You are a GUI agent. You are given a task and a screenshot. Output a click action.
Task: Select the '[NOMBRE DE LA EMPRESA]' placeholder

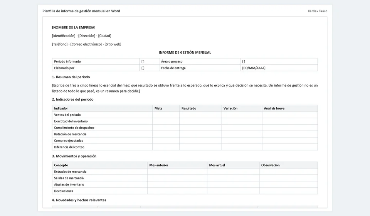pos(74,28)
